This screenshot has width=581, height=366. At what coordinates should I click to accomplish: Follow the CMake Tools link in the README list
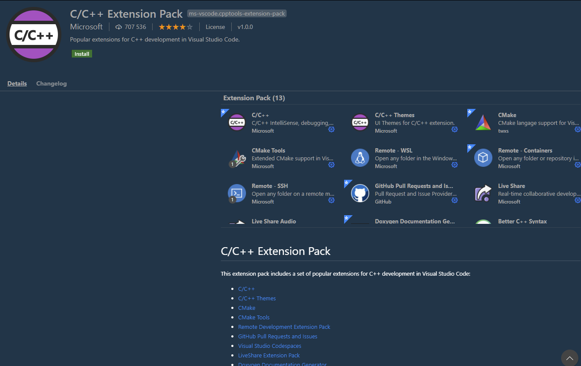(254, 317)
